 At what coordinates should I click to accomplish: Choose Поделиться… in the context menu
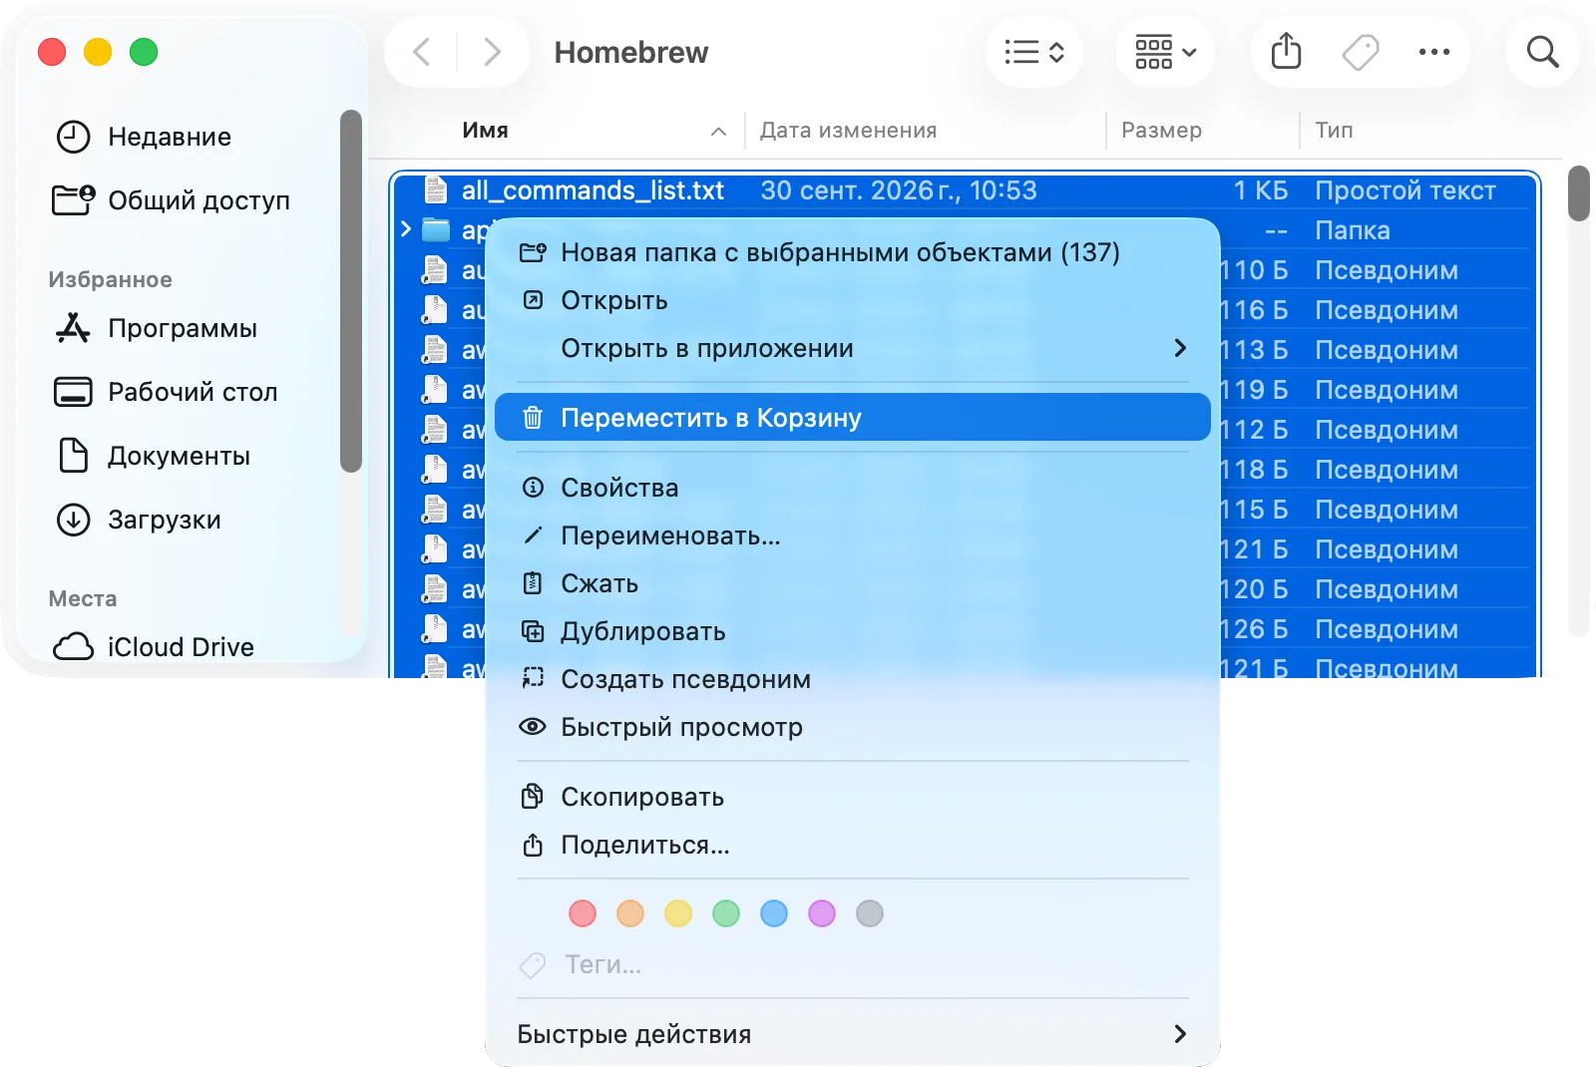click(853, 845)
